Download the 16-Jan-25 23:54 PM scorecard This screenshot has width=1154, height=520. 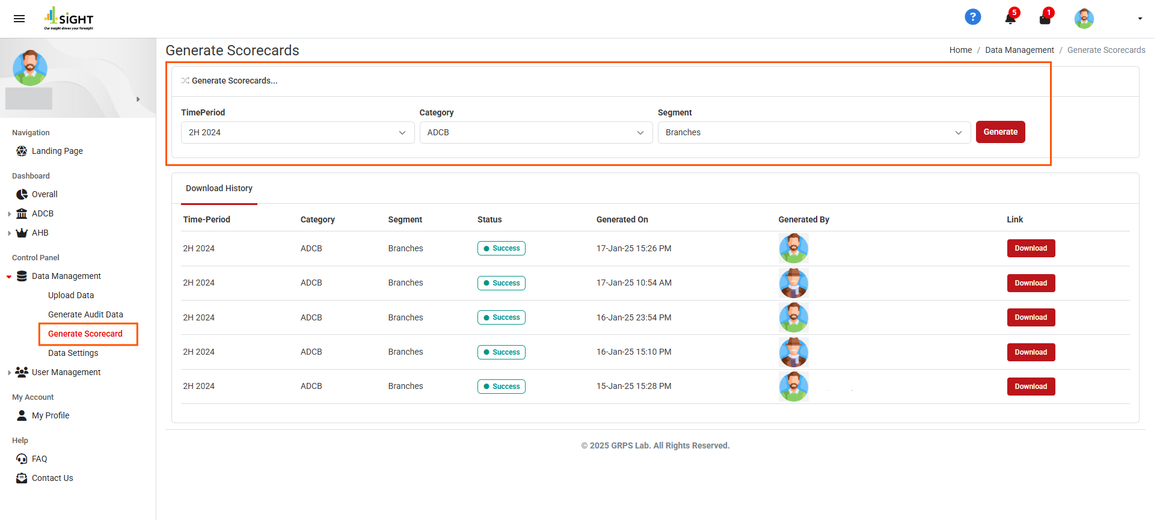pyautogui.click(x=1031, y=317)
